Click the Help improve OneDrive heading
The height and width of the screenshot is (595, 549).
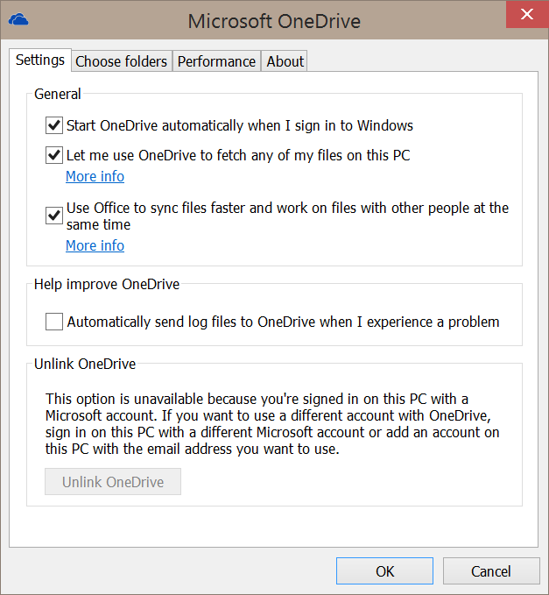[107, 284]
